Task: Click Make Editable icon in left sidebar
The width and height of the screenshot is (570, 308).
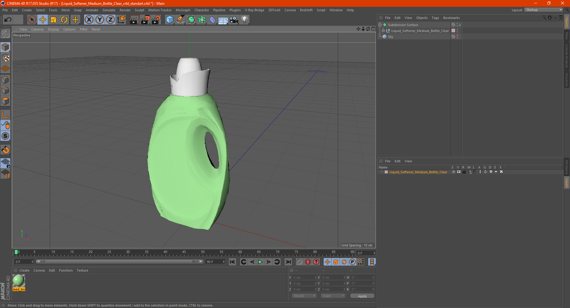Action: point(5,34)
